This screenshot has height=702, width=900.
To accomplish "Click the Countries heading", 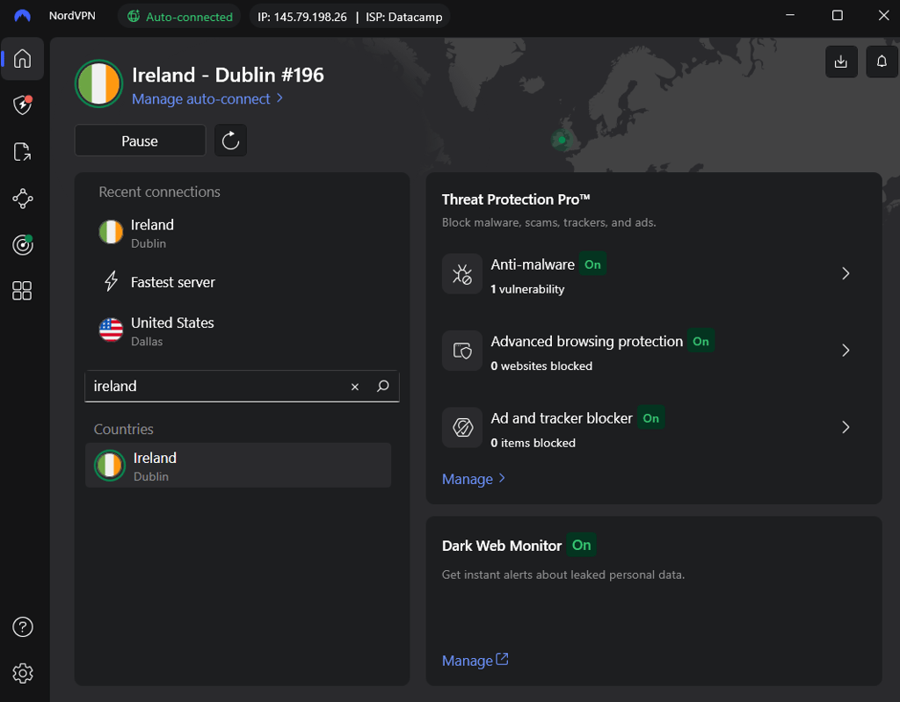I will pos(123,430).
